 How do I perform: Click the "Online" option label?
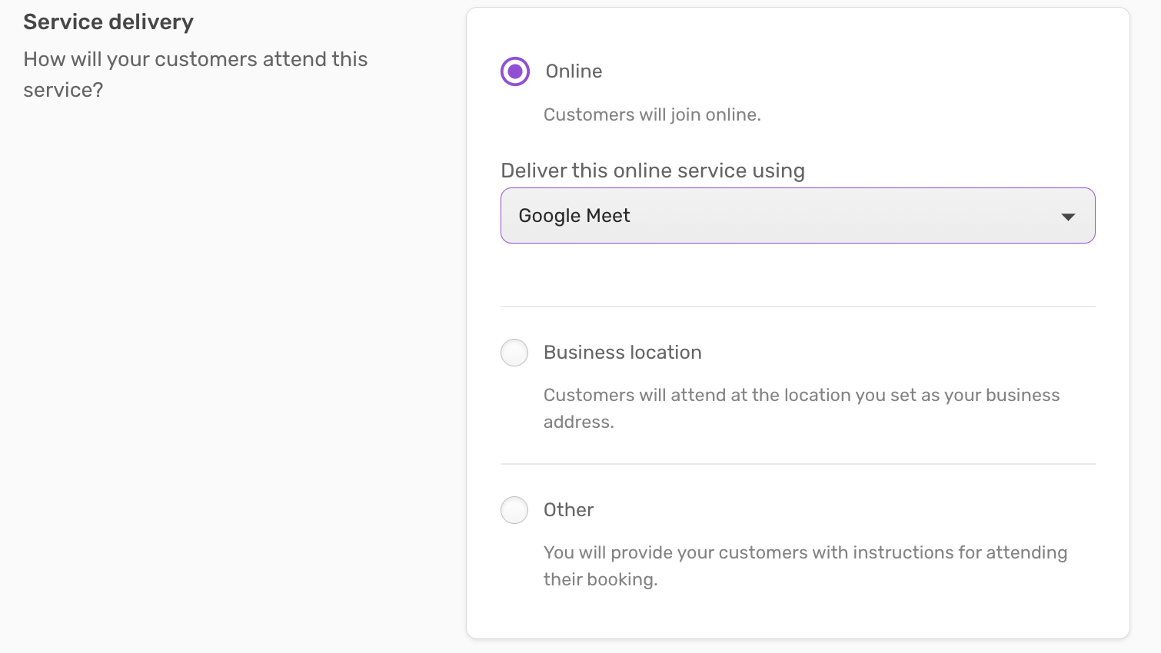pyautogui.click(x=574, y=71)
